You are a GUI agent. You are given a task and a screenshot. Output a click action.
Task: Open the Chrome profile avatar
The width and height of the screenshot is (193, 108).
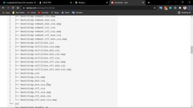(185, 8)
